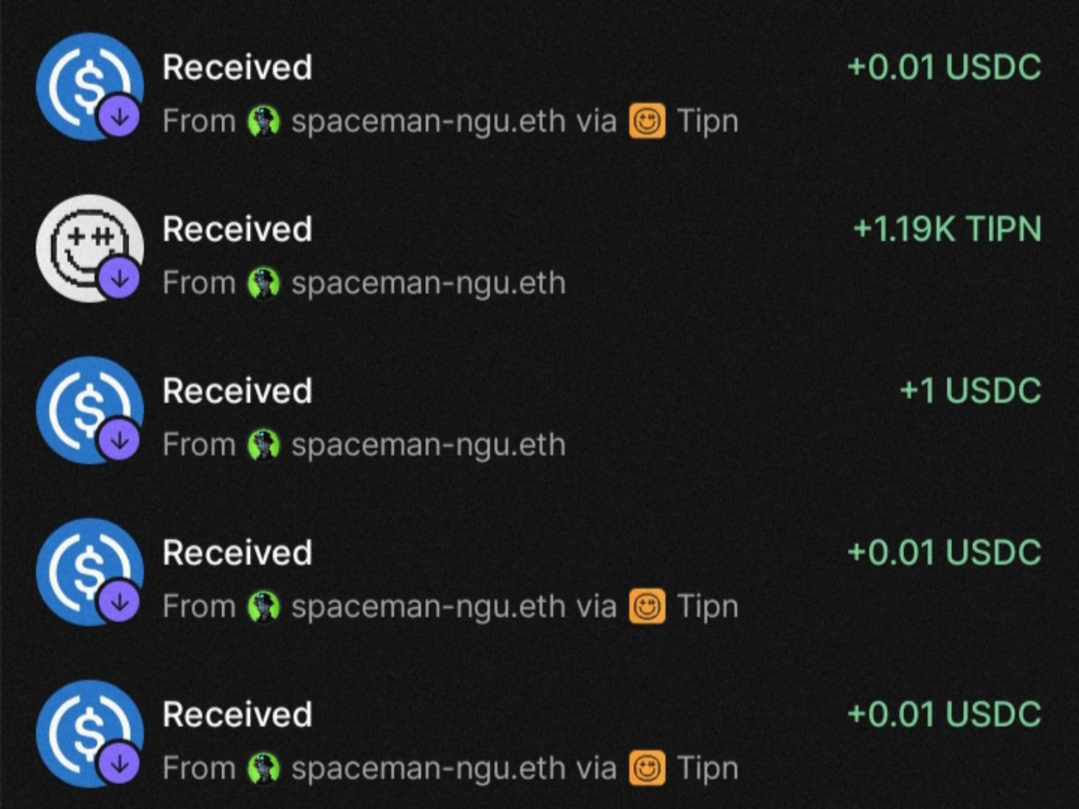
Task: Click orange Tipn app icon in topmost transaction
Action: coord(646,121)
